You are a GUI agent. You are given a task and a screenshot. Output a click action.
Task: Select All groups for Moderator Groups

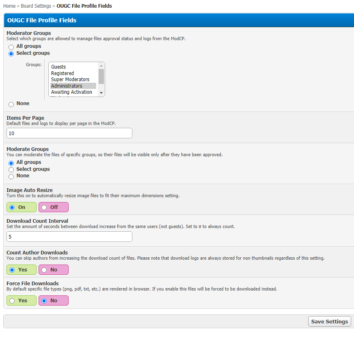(11, 47)
